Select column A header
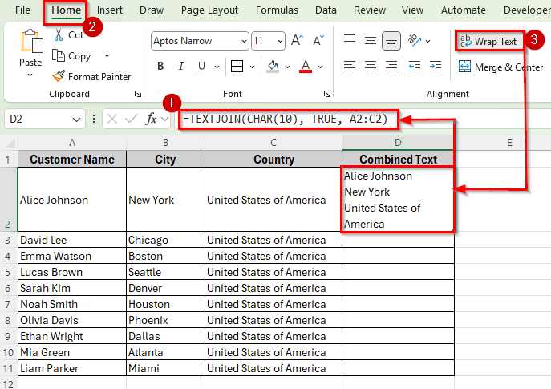This screenshot has width=551, height=389. (72, 143)
